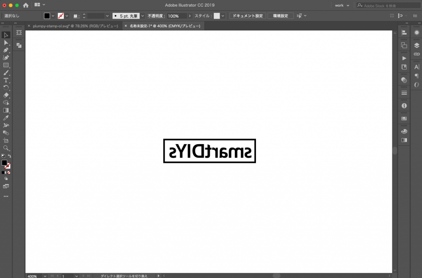Select the Rotate tool
This screenshot has width=422, height=278.
pyautogui.click(x=6, y=88)
